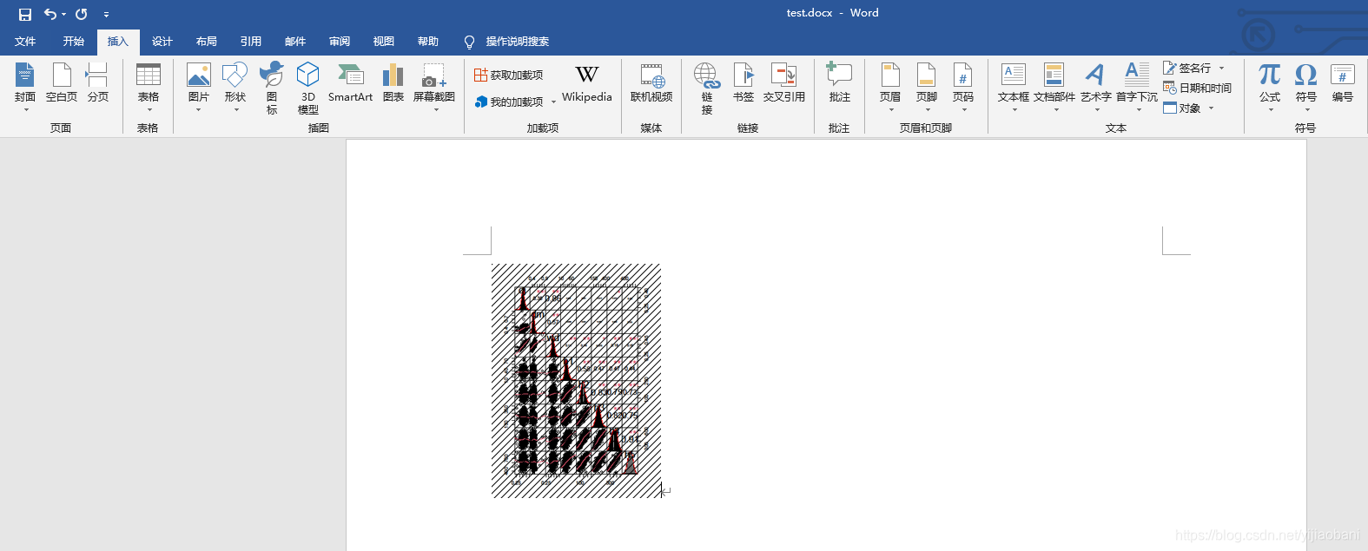Insert a comment with 批注

click(839, 83)
